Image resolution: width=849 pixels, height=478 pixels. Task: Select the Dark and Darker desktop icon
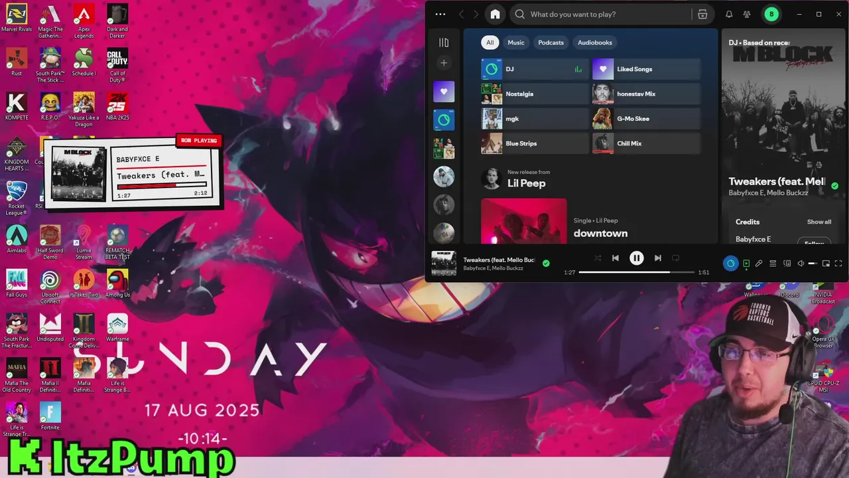(x=117, y=21)
